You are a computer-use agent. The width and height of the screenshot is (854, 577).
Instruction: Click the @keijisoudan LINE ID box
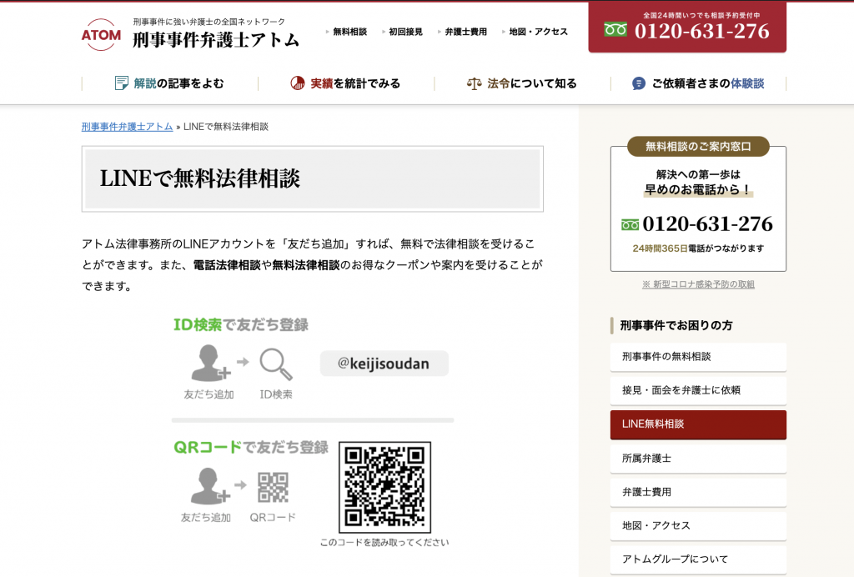tap(384, 363)
